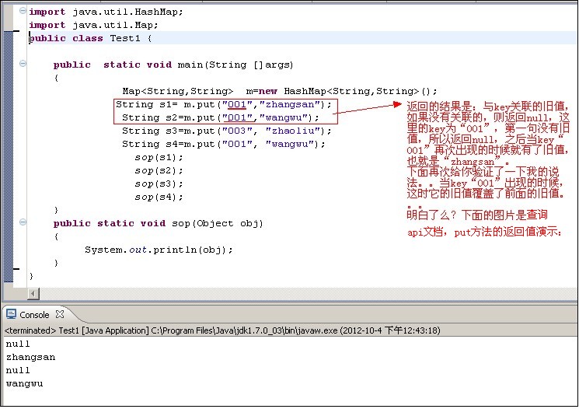This screenshot has width=579, height=409.
Task: Collapse the imports fold at first line
Action: [x=24, y=12]
